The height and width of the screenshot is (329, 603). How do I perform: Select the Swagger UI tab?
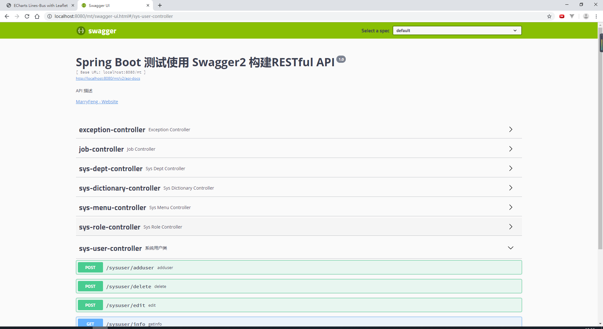coord(115,5)
